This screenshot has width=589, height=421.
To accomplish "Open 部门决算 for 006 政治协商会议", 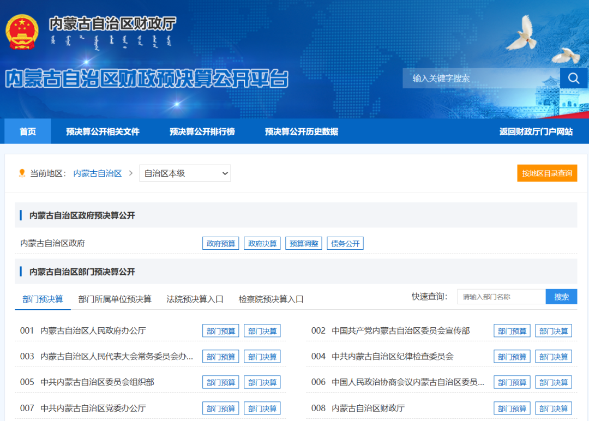I will click(x=554, y=382).
